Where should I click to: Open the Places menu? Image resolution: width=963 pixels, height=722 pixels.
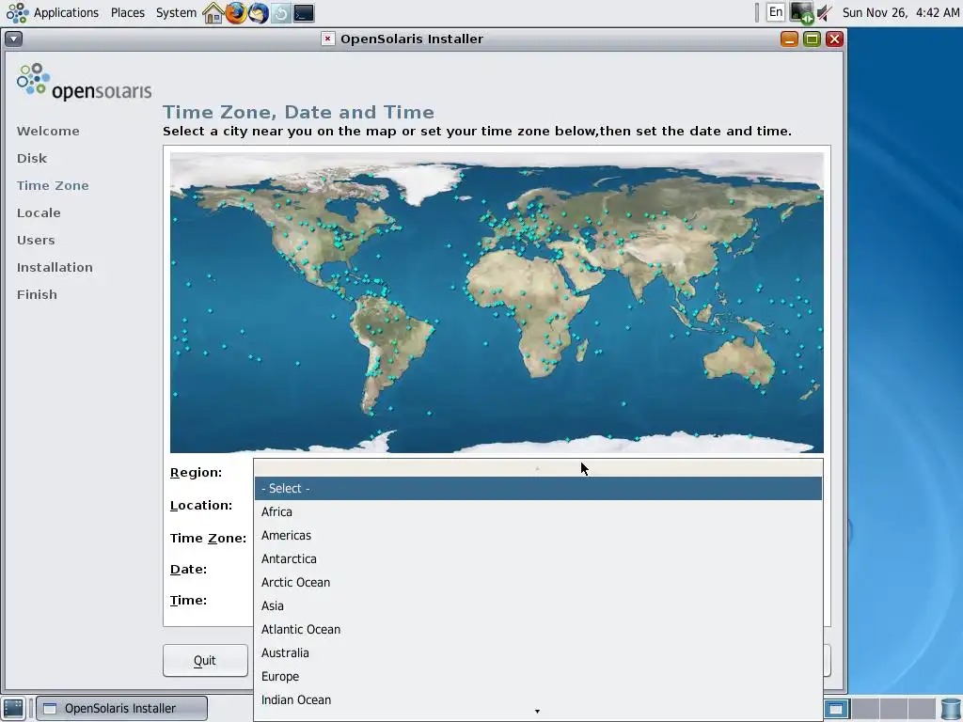128,12
